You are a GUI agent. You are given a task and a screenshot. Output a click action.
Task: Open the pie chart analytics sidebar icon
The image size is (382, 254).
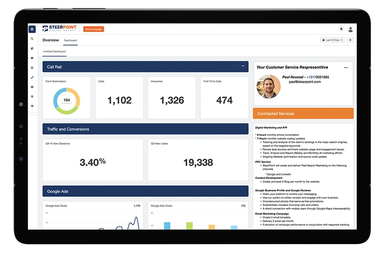coord(32,49)
